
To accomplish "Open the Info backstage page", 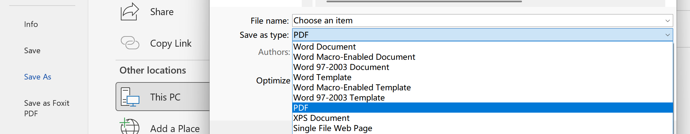I will click(31, 24).
